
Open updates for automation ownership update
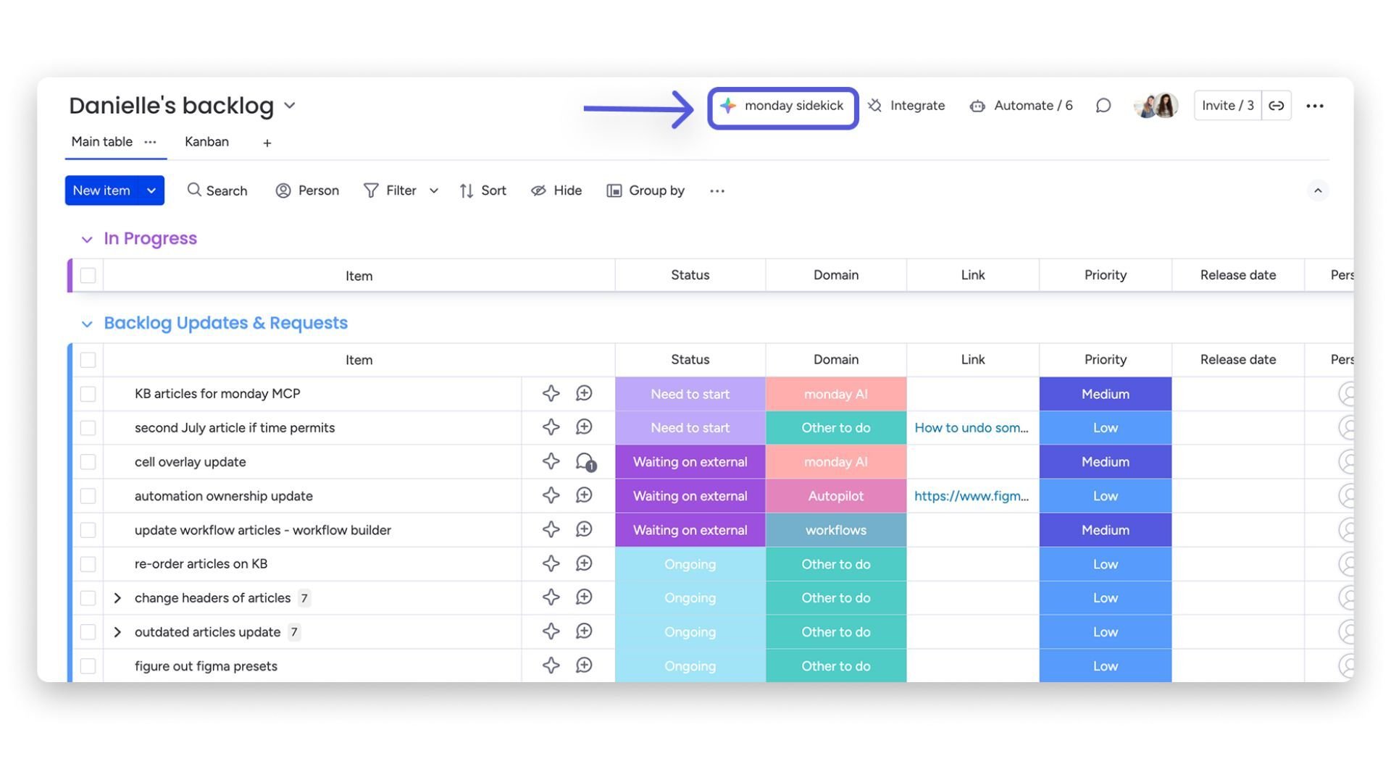tap(584, 495)
